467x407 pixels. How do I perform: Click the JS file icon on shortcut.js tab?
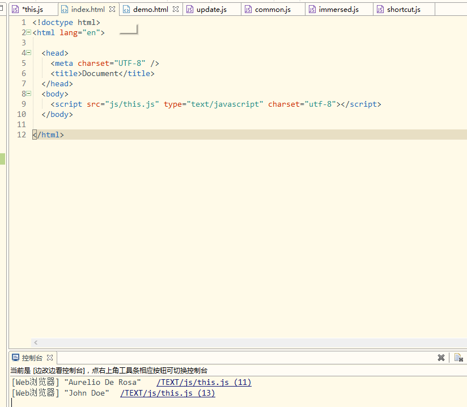[380, 10]
